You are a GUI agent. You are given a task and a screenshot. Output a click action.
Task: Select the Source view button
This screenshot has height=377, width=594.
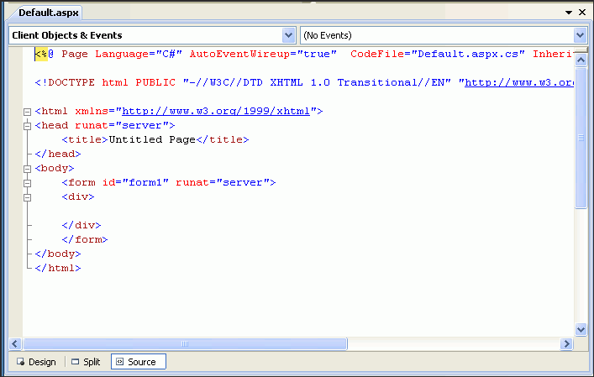[135, 362]
